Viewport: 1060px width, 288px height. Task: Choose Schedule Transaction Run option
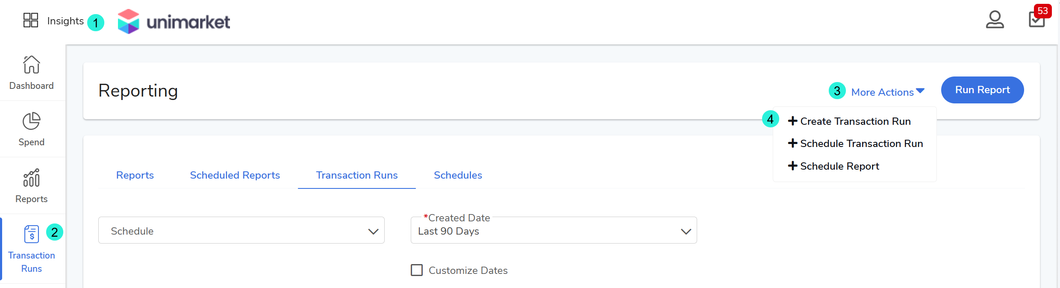[861, 144]
